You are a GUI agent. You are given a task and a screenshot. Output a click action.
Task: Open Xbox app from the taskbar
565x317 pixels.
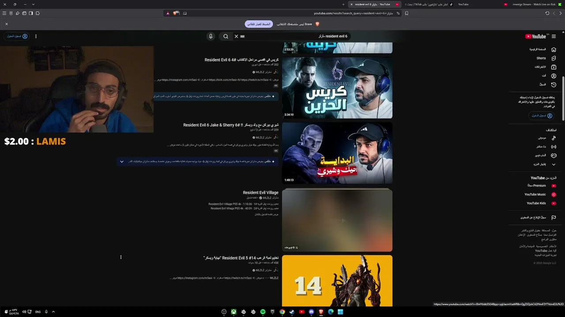click(x=234, y=312)
